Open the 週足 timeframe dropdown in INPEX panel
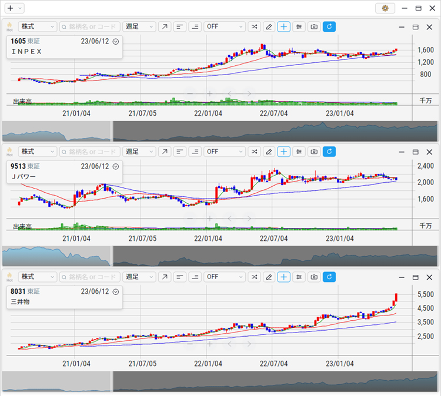Screen dimensions: 441x396 point(139,27)
